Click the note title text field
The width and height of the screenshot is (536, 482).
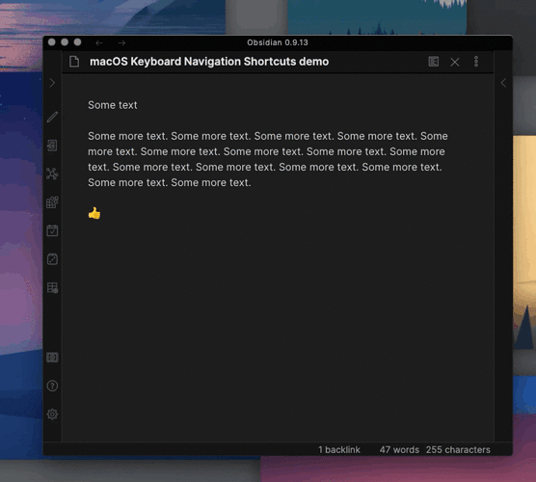tap(209, 62)
